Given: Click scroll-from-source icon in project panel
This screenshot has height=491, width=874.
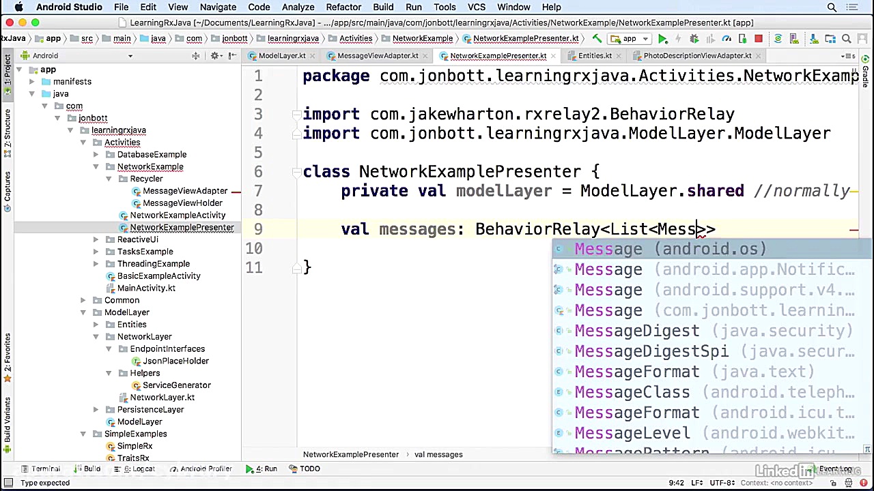Looking at the screenshot, I should click(x=196, y=56).
